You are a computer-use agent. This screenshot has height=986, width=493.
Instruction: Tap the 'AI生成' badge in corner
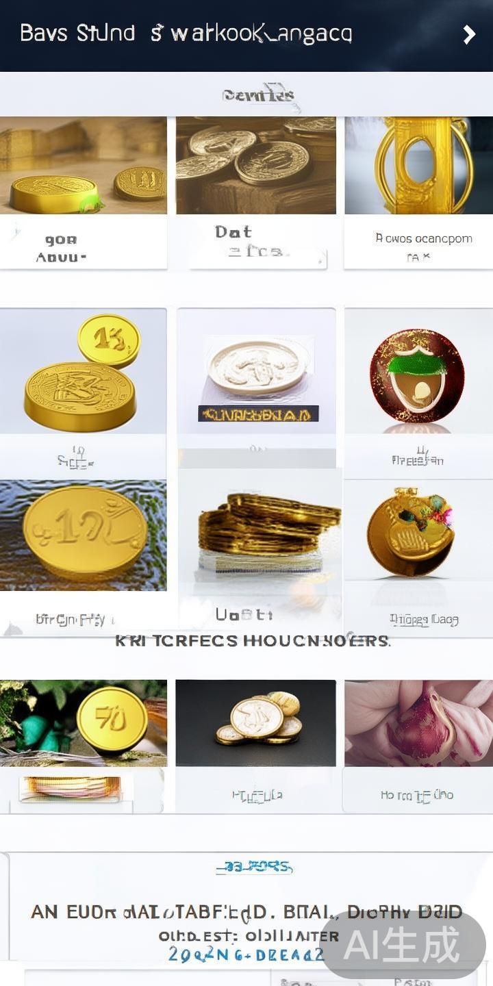(x=402, y=945)
